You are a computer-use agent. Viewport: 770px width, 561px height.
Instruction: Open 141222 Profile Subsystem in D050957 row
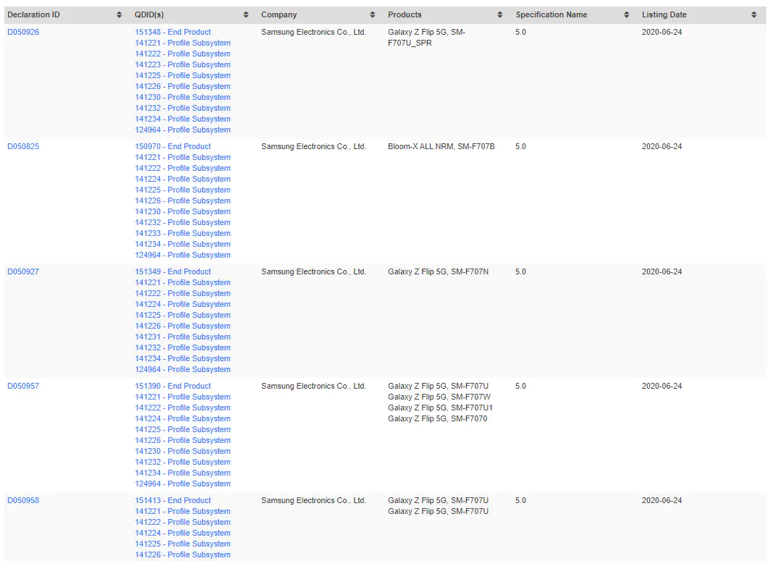(182, 408)
